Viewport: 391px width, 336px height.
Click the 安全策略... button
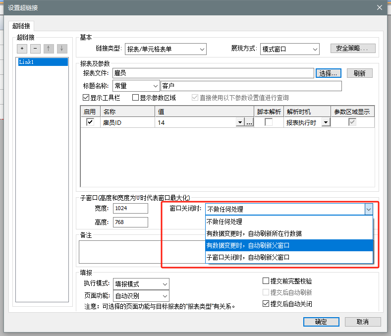pos(353,49)
